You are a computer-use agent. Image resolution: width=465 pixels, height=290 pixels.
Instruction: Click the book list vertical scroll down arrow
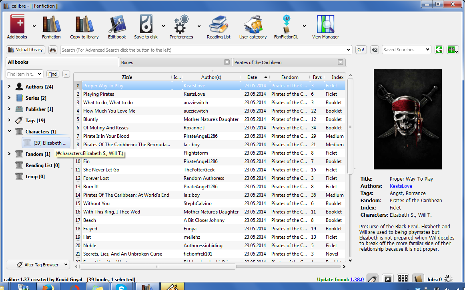click(350, 261)
